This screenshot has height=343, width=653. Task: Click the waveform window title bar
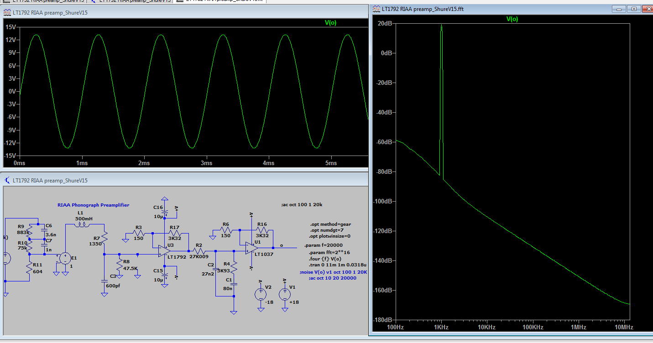click(185, 12)
